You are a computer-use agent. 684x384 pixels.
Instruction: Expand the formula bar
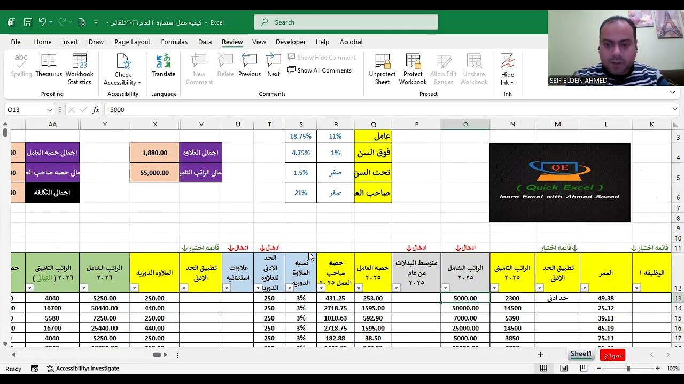(675, 109)
